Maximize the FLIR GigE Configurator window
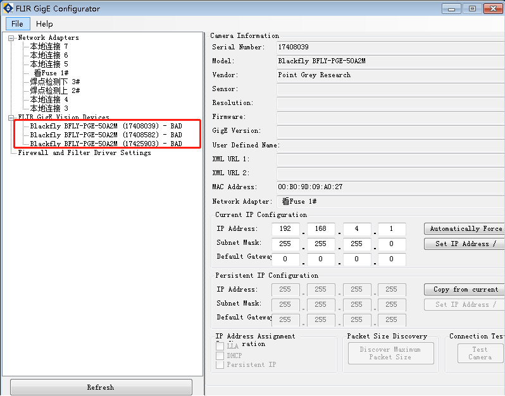Viewport: 505px width, 396px height. (x=472, y=9)
